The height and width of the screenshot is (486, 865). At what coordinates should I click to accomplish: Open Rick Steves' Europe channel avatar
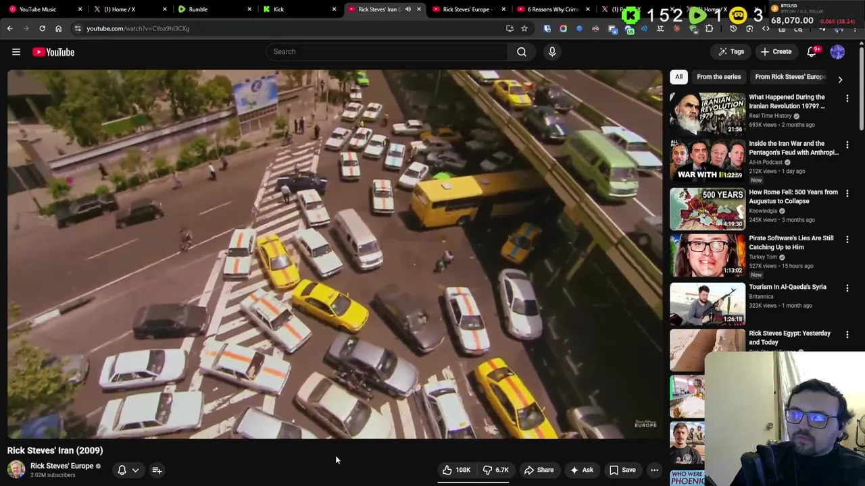pyautogui.click(x=16, y=470)
